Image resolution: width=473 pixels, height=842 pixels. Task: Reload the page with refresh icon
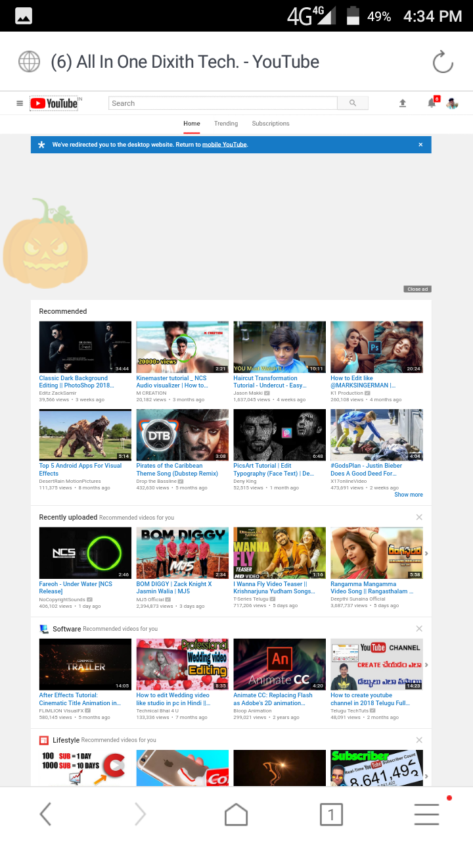[x=443, y=62]
